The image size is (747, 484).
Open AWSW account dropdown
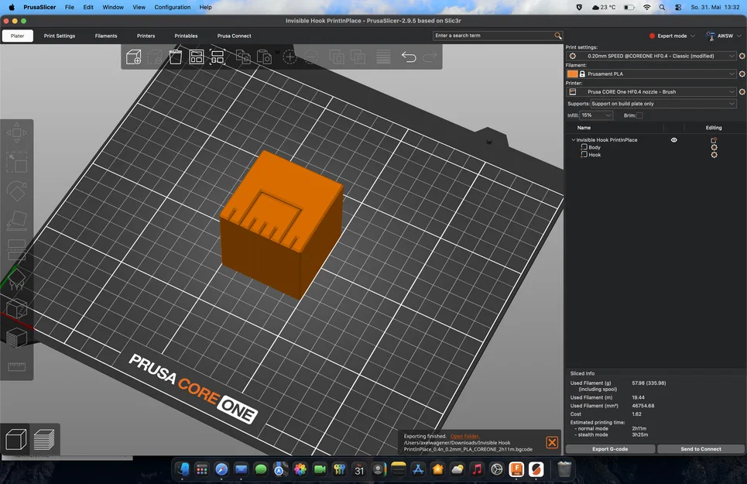724,36
